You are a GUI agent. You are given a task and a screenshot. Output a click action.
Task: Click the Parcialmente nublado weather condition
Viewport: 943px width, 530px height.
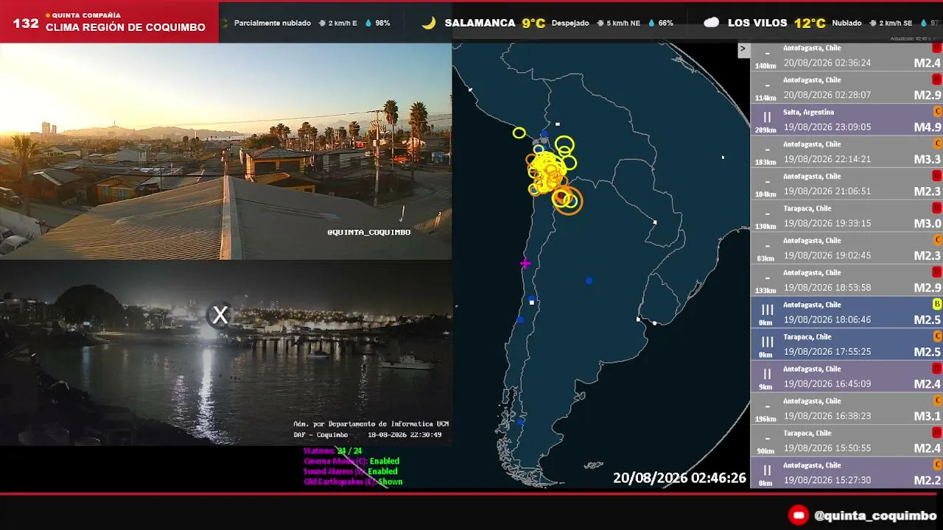click(272, 23)
